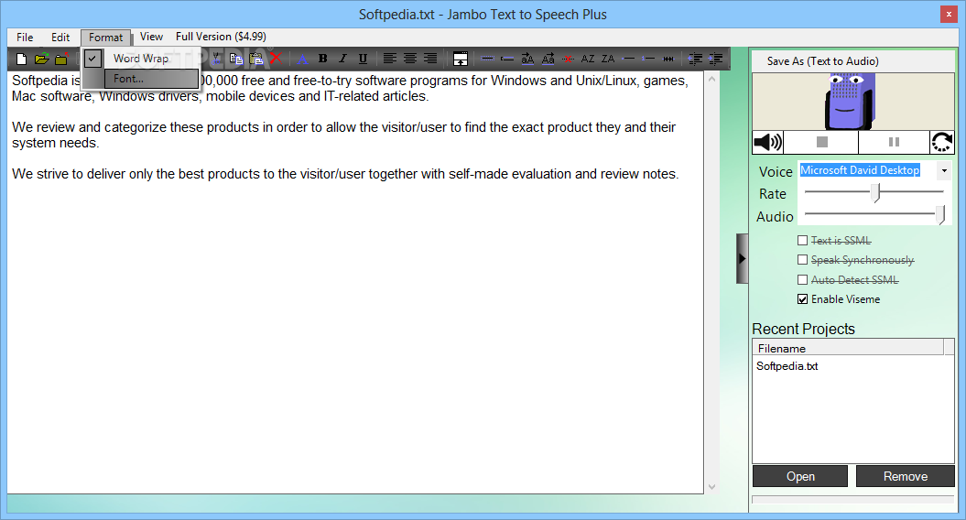
Task: Click the aA convert case icon
Action: [527, 60]
